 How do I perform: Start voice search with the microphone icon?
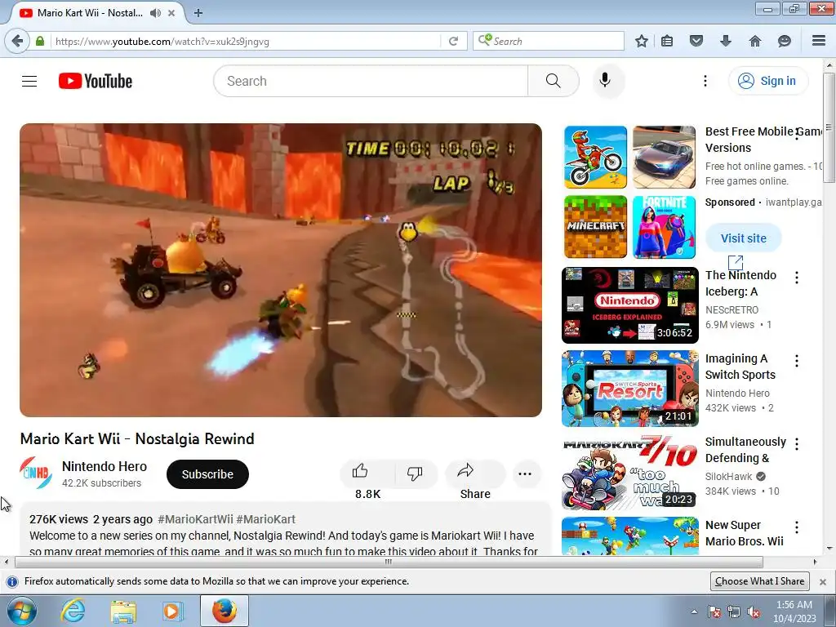[605, 81]
